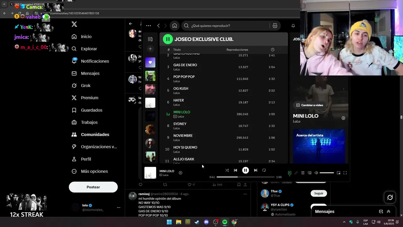Follow Tfue with Seguir button
Screen dimensions: 403x227
point(319,193)
